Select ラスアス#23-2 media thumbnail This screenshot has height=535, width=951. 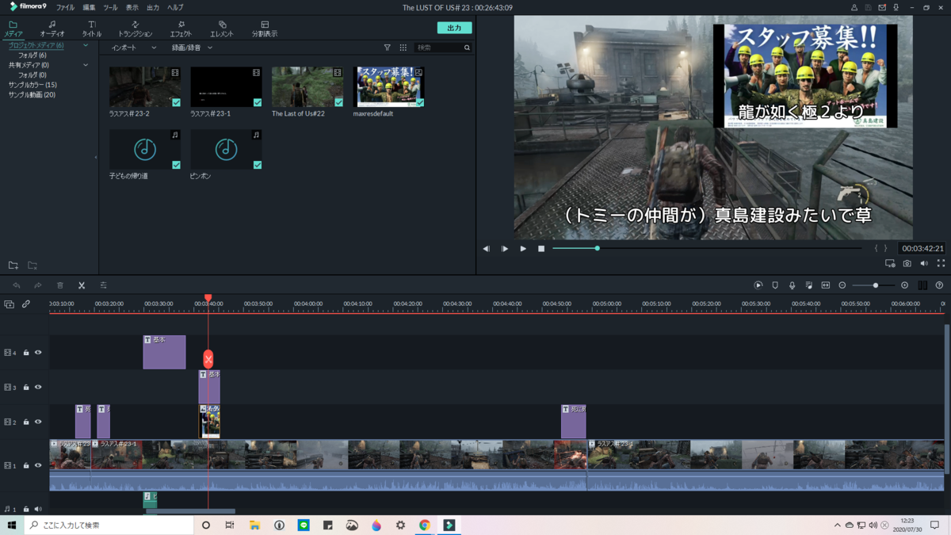click(x=145, y=87)
